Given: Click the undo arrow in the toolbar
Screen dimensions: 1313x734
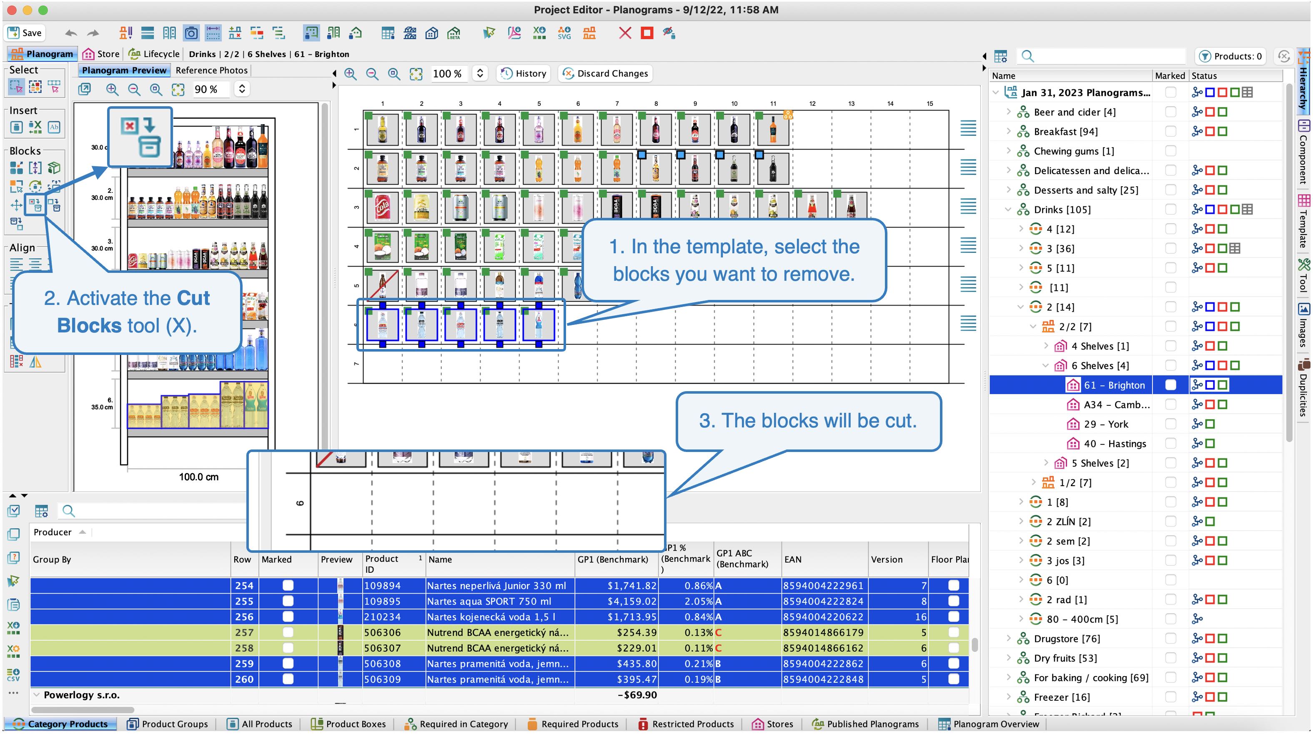Looking at the screenshot, I should pos(71,33).
